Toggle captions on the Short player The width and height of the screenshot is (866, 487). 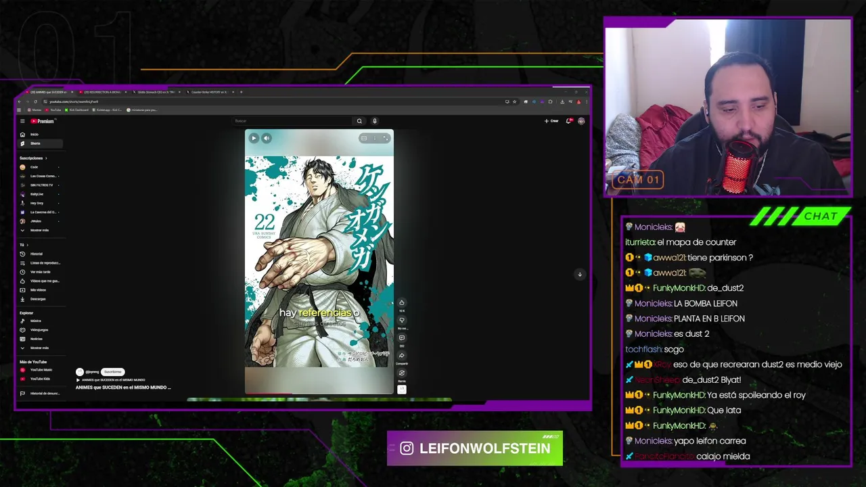coord(364,138)
